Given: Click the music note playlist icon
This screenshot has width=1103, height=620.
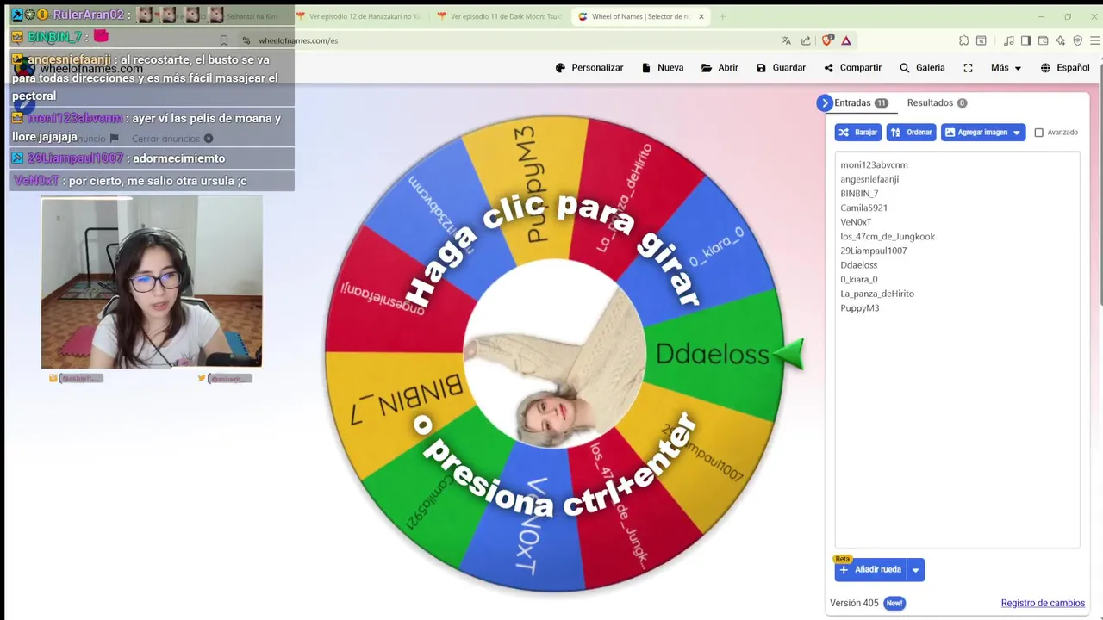Looking at the screenshot, I should coord(1008,40).
